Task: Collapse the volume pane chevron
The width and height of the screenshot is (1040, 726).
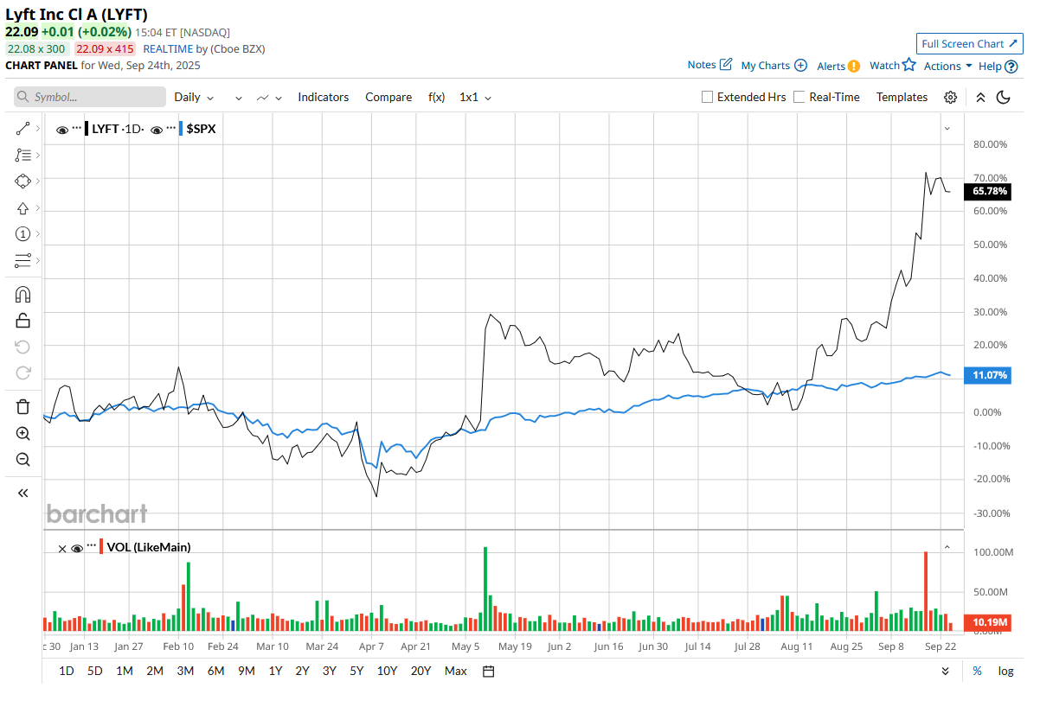Action: [947, 547]
